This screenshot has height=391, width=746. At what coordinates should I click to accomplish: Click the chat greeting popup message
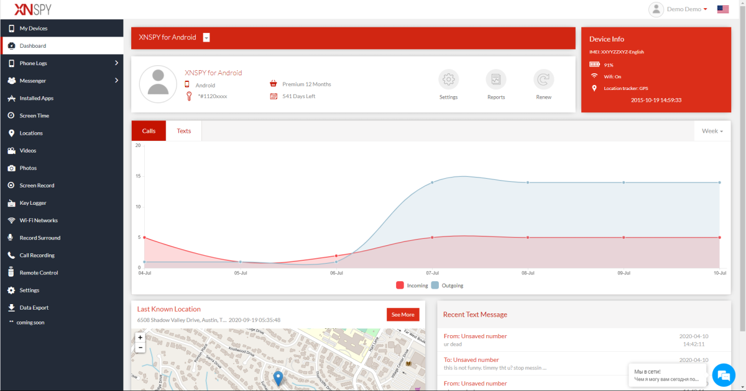(x=667, y=375)
